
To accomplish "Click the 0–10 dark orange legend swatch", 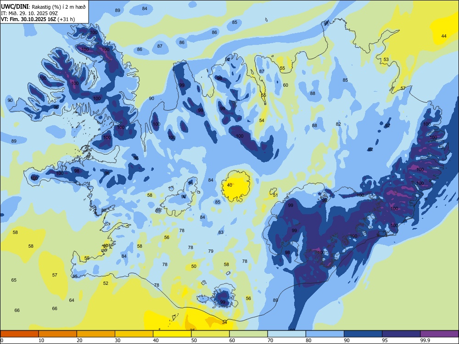I will point(19,334).
